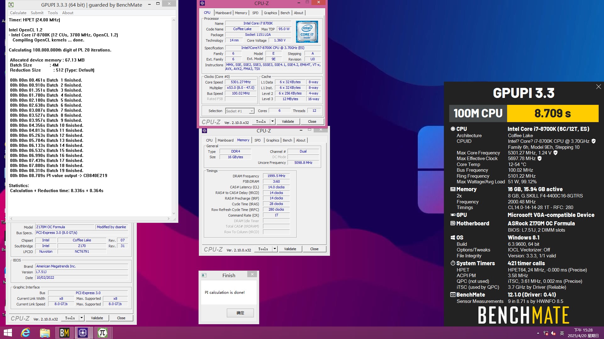
Task: Click the DRAM Frequency 1999.5 MHz field
Action: pos(276,176)
